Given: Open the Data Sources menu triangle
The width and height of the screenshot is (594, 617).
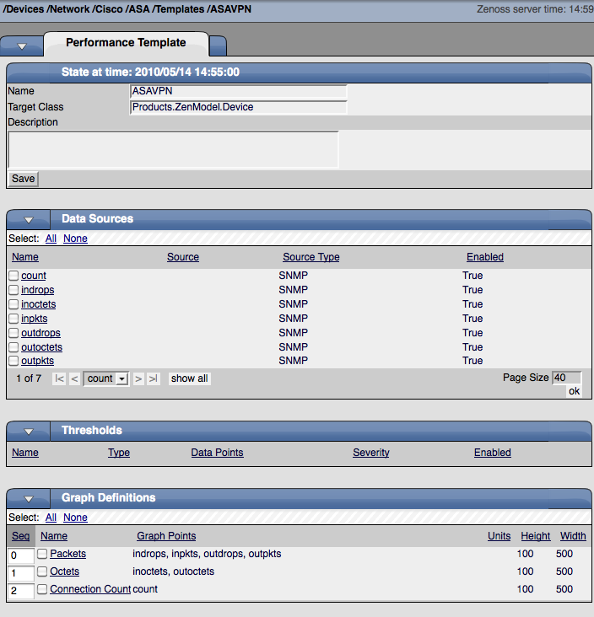Looking at the screenshot, I should 29,220.
